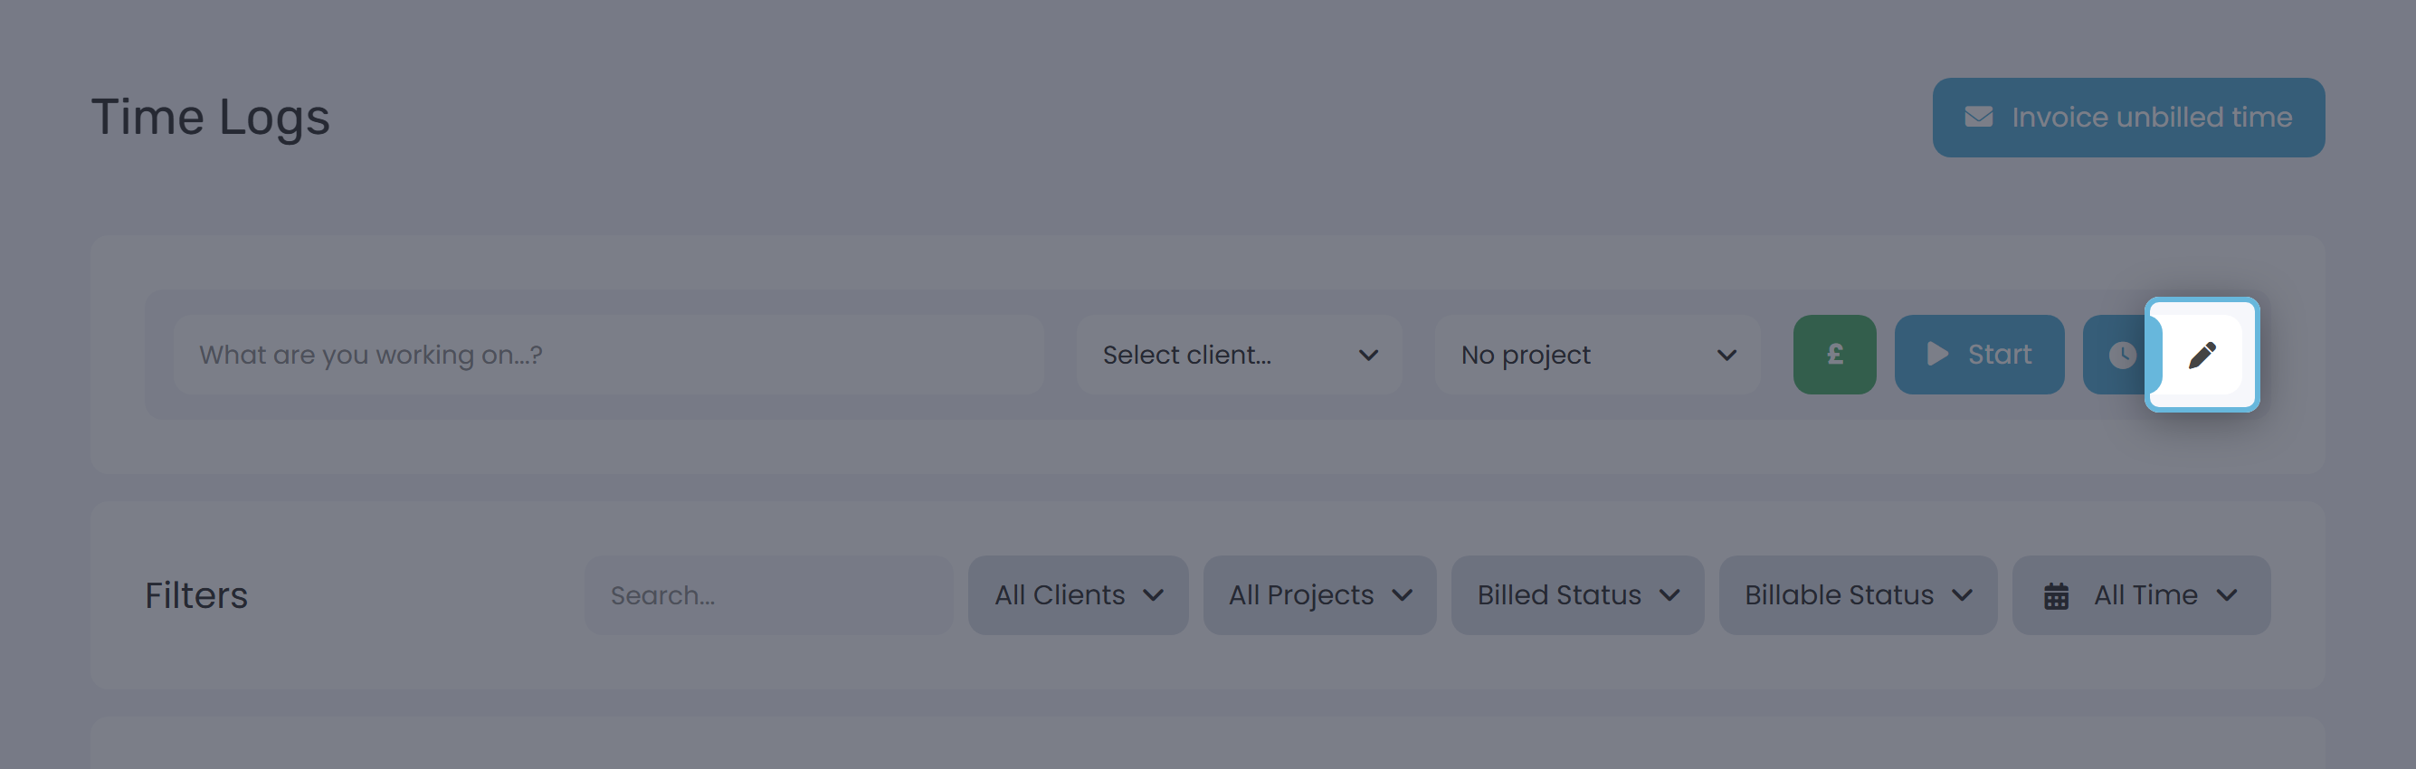
Task: Click the Billed Status chevron arrow
Action: (1669, 595)
